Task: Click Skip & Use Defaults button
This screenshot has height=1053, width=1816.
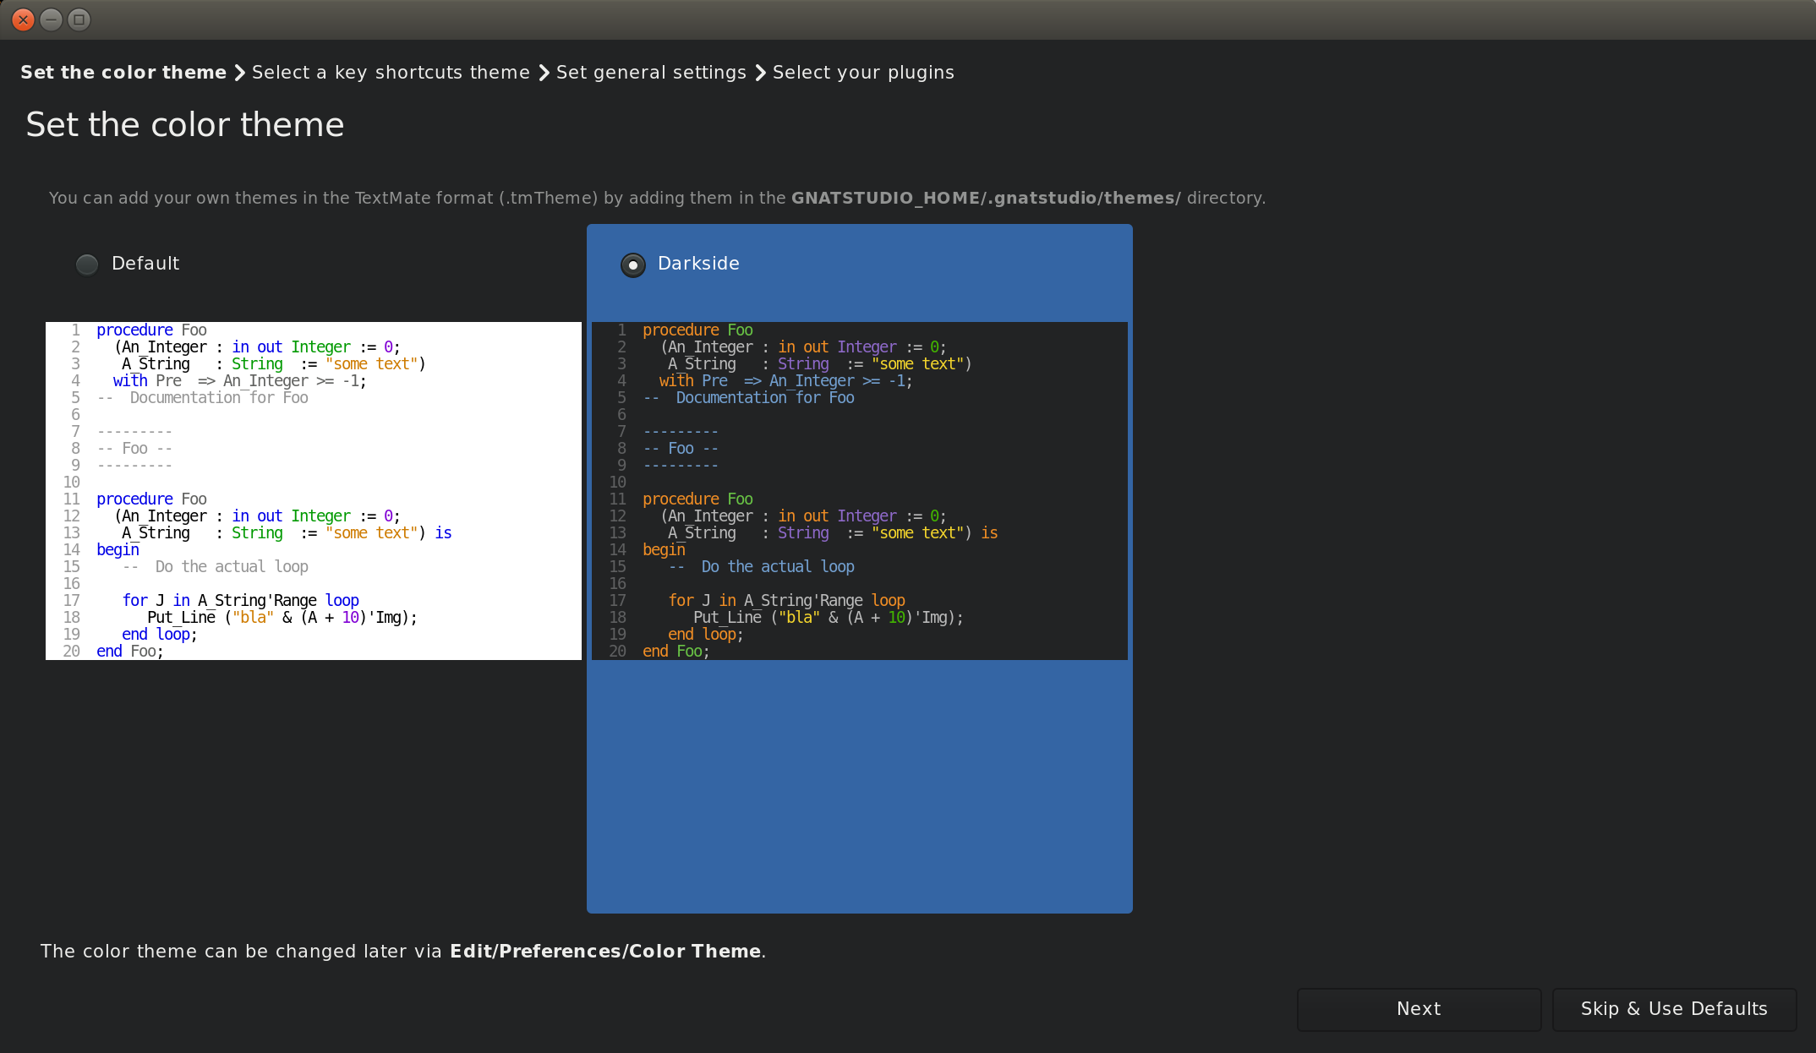Action: [x=1674, y=1009]
